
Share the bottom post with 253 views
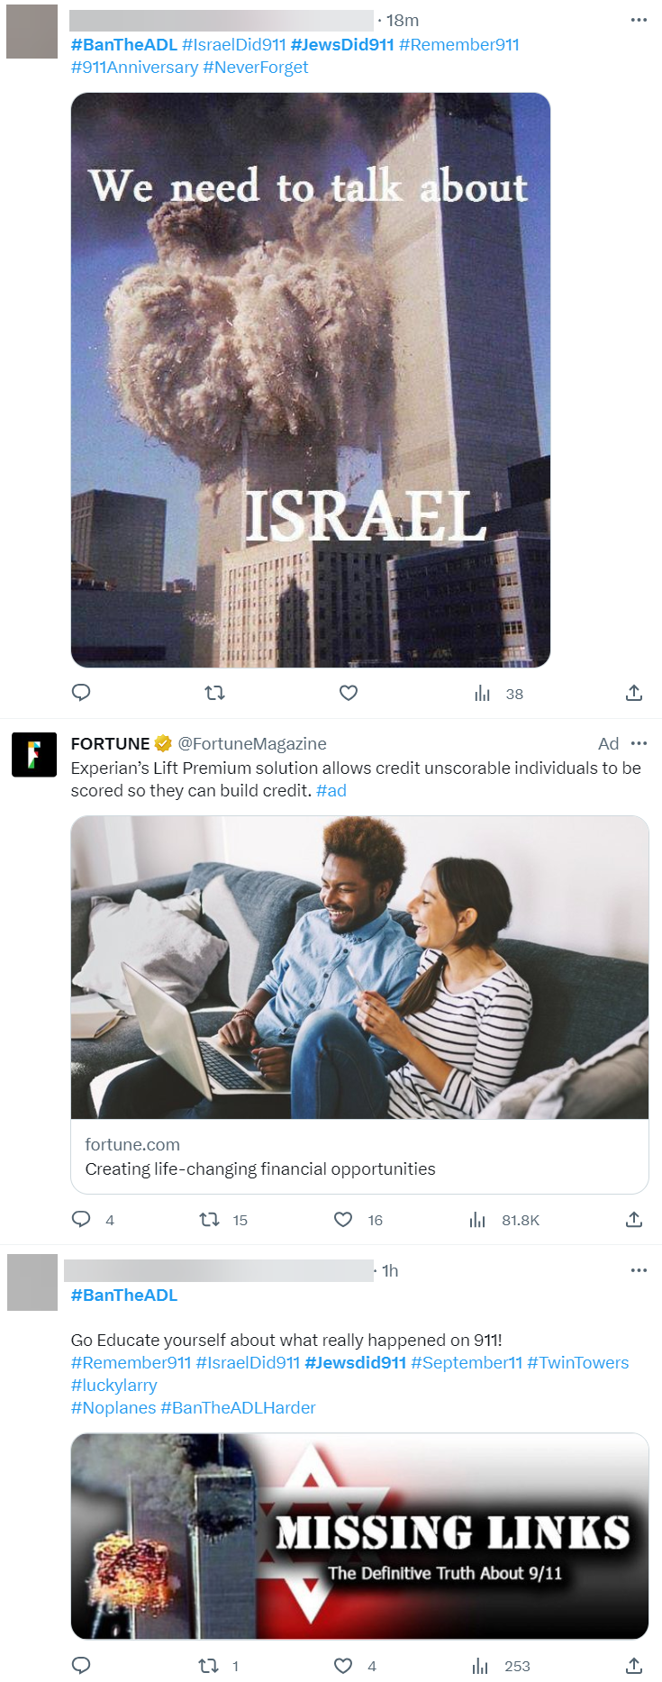click(x=634, y=1665)
